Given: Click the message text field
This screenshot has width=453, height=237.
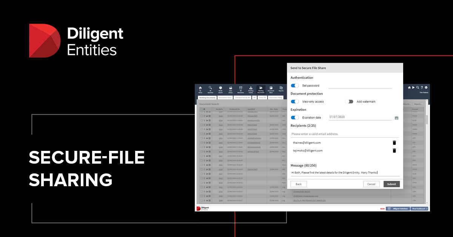Looking at the screenshot, I should (x=345, y=172).
